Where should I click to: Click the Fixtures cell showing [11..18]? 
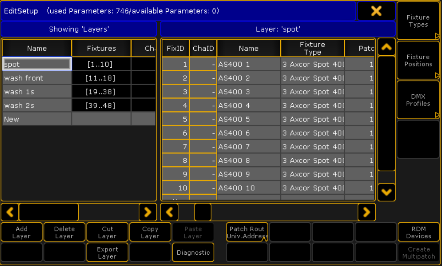[x=101, y=78]
